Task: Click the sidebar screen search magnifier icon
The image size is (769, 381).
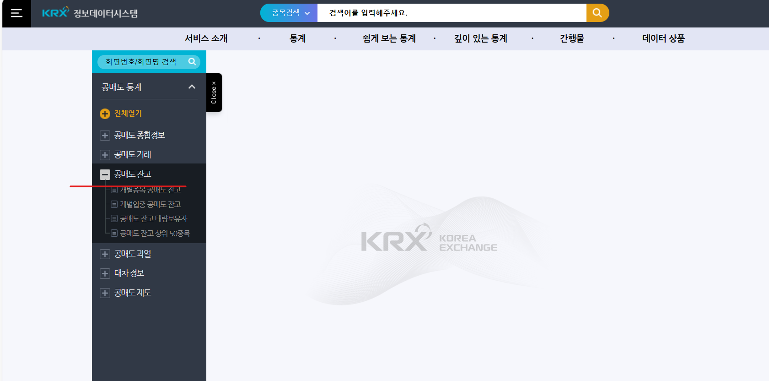Action: tap(192, 62)
